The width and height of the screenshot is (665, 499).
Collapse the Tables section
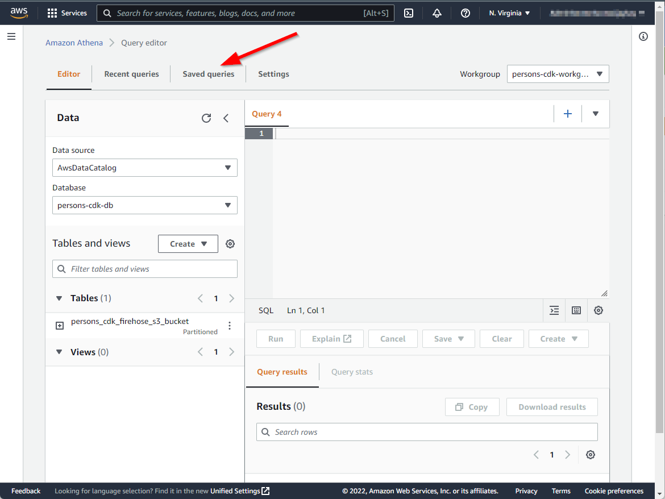(59, 298)
